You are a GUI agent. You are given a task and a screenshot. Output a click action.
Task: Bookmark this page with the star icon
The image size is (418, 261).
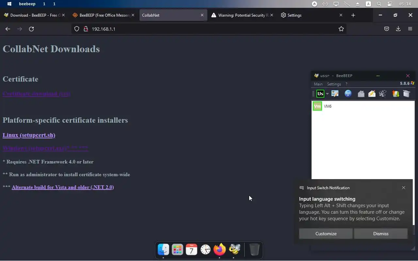341,29
